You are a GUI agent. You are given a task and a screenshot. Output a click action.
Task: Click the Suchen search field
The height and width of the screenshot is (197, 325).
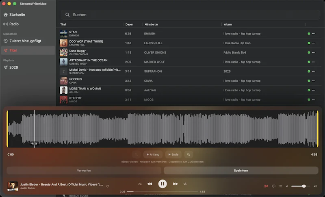(190, 15)
